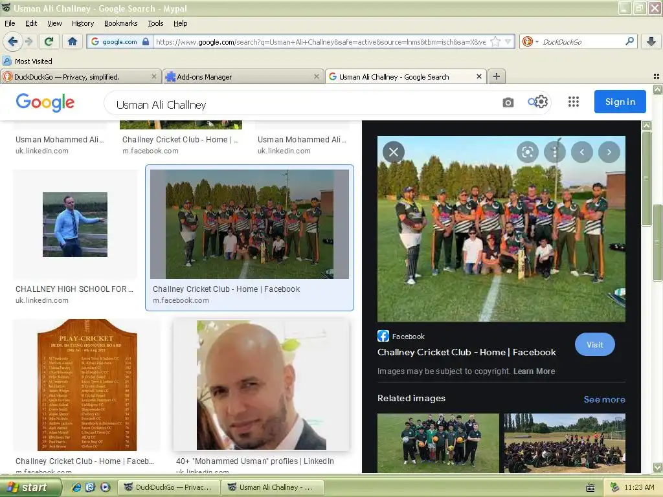Open the Most Visited bookmarks folder
The width and height of the screenshot is (663, 497).
click(x=27, y=61)
